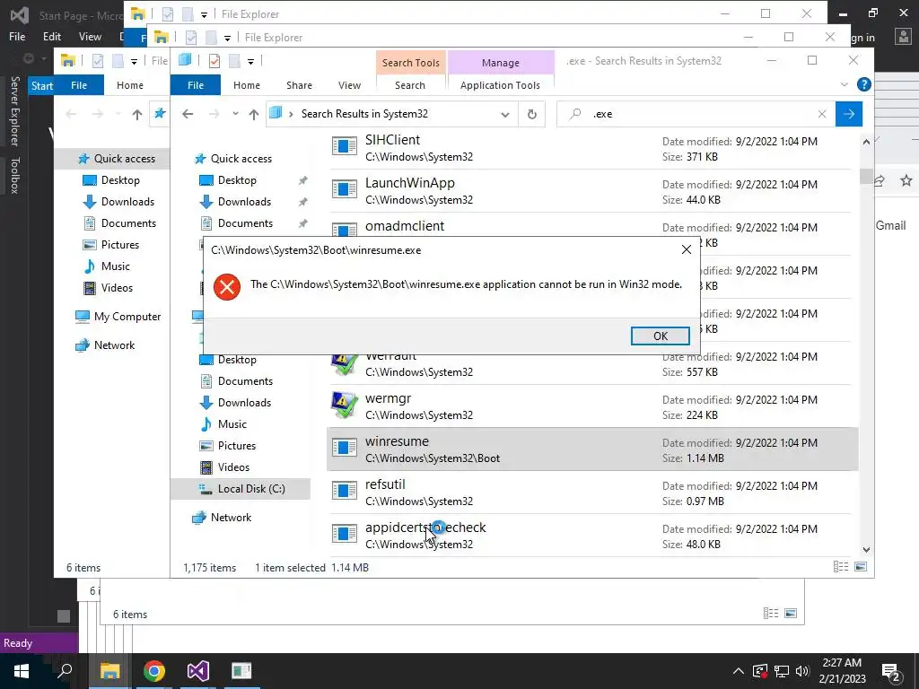919x689 pixels.
Task: Click the SIHClient file icon
Action: [344, 145]
